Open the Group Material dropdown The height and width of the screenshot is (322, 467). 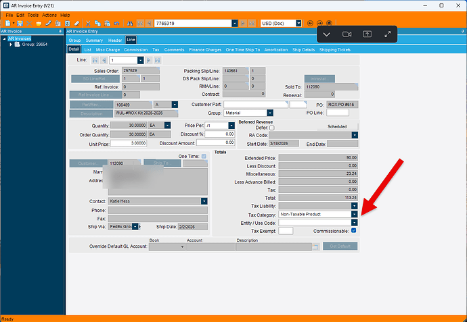(x=270, y=113)
